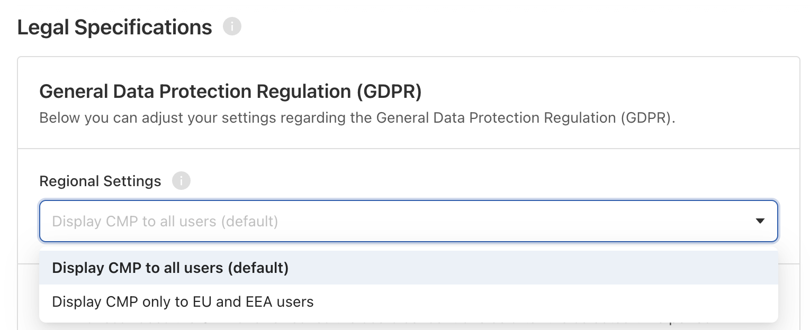This screenshot has width=810, height=330.
Task: Click the blank space right of the EU option
Action: pos(545,301)
